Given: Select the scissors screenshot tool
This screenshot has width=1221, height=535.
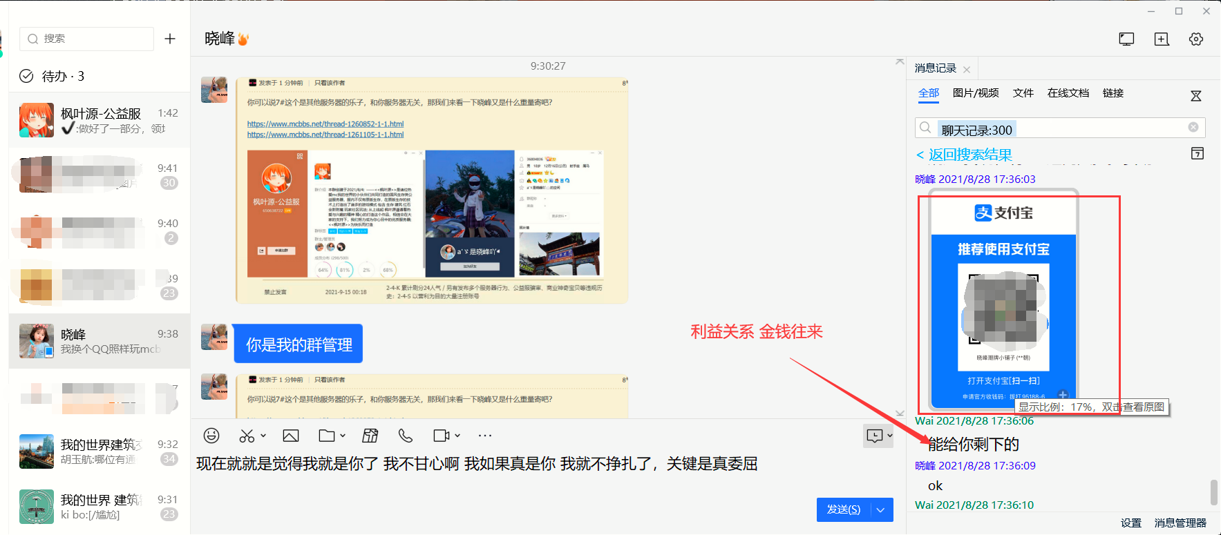Looking at the screenshot, I should [247, 436].
